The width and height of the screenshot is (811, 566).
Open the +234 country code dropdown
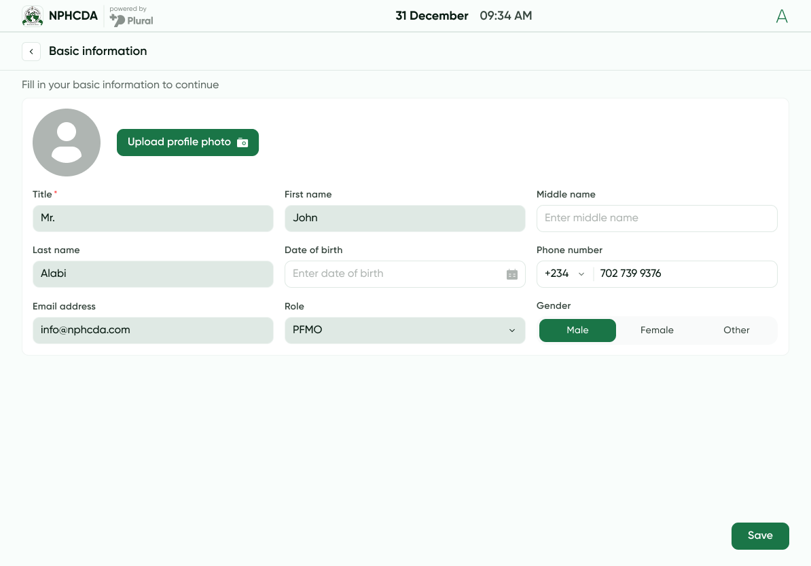click(x=564, y=274)
